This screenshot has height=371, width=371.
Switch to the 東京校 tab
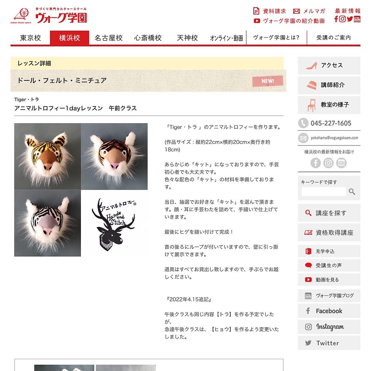click(x=30, y=37)
